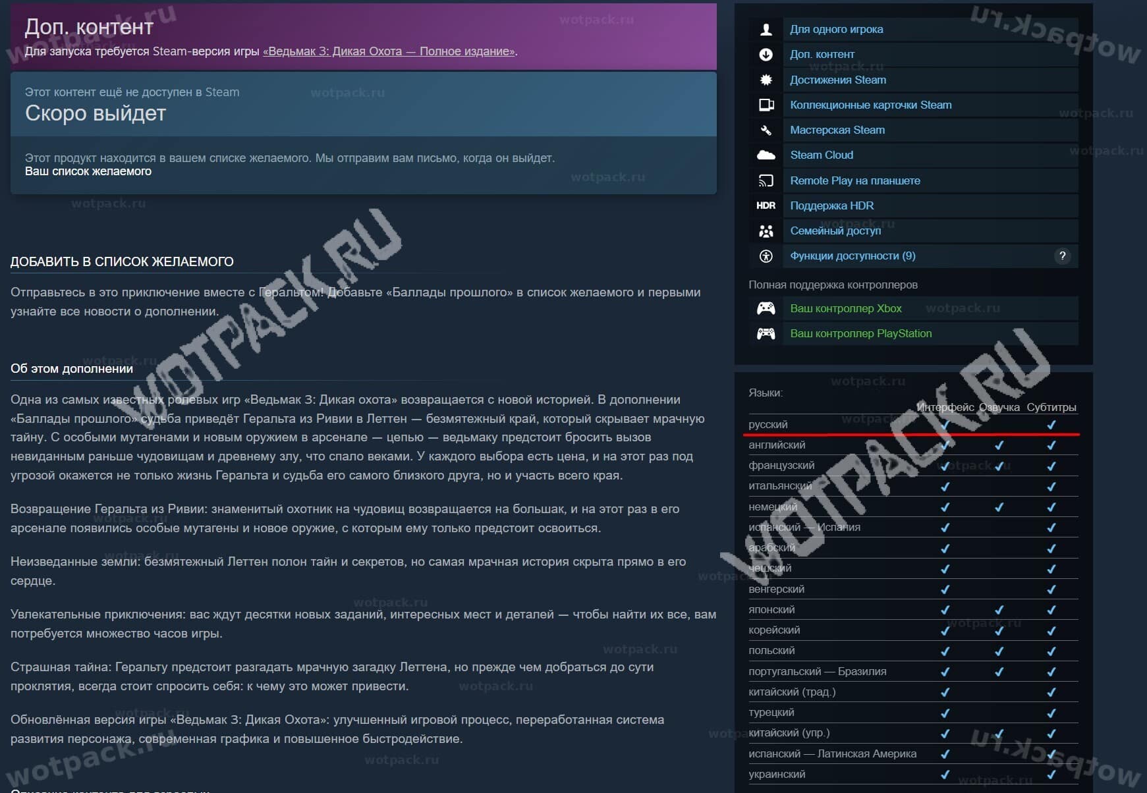Screen dimensions: 1147x793
Task: Open 'Коллекционные карточки Steam' link
Action: 871,105
